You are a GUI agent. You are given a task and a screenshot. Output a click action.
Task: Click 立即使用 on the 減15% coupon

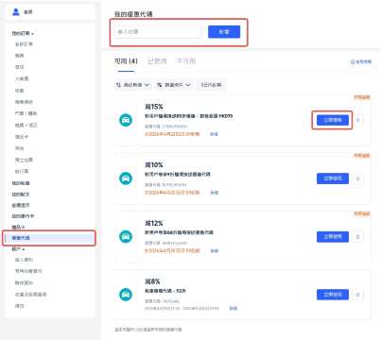(x=333, y=120)
